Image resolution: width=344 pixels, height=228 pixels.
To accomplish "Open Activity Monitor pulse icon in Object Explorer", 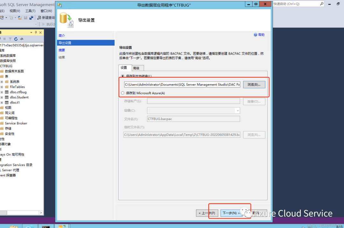I will click(22, 39).
